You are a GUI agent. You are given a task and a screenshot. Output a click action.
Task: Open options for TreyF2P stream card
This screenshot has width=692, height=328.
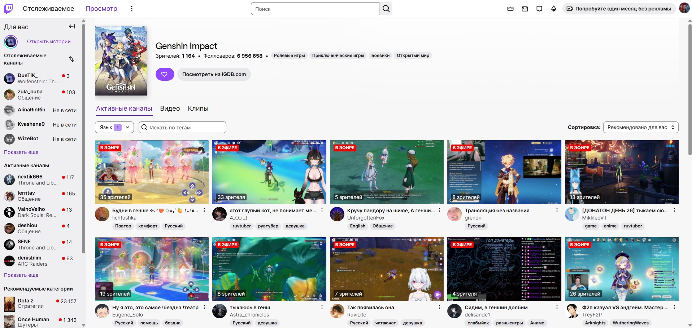pyautogui.click(x=674, y=307)
